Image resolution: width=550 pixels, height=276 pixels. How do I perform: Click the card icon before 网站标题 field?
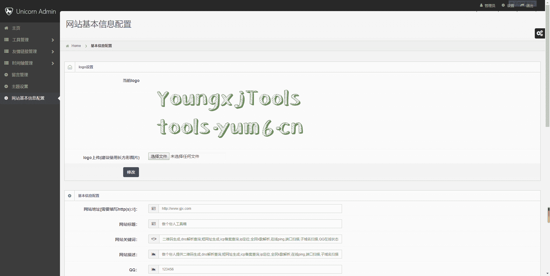click(x=154, y=224)
